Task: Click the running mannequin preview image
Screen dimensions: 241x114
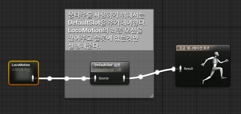Action: coord(215,68)
